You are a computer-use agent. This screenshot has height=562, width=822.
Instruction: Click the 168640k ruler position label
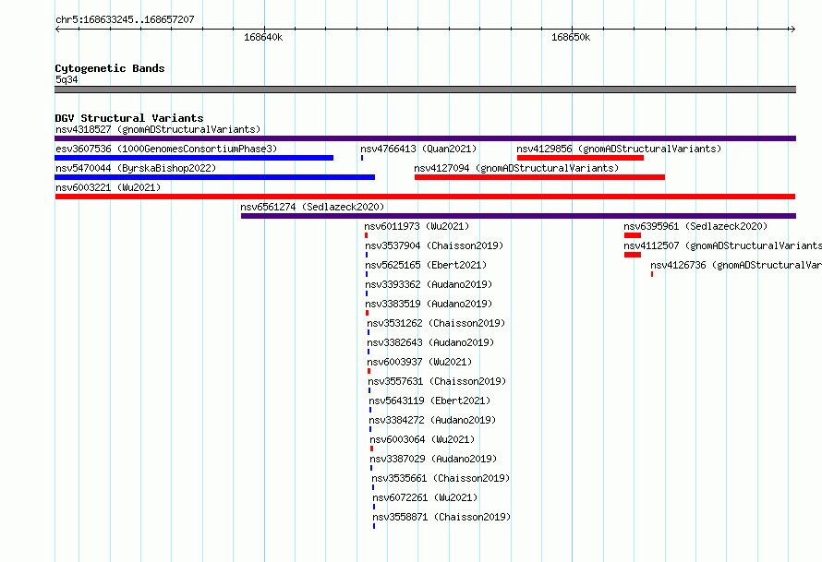(263, 37)
